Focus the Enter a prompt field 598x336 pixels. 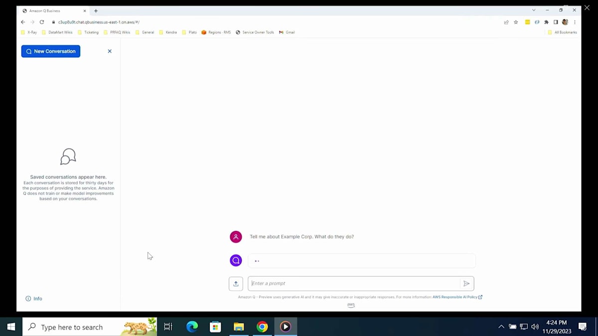coord(354,284)
